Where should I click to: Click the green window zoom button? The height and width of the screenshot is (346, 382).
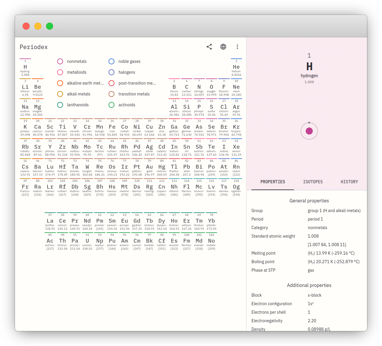pos(50,26)
